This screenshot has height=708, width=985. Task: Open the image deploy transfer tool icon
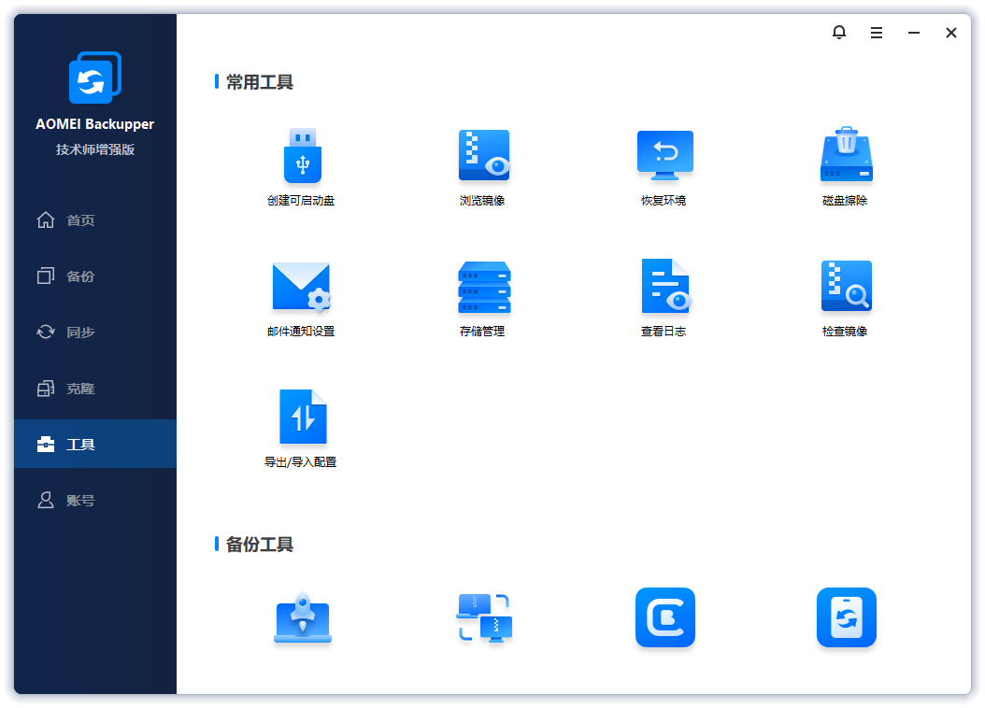483,617
